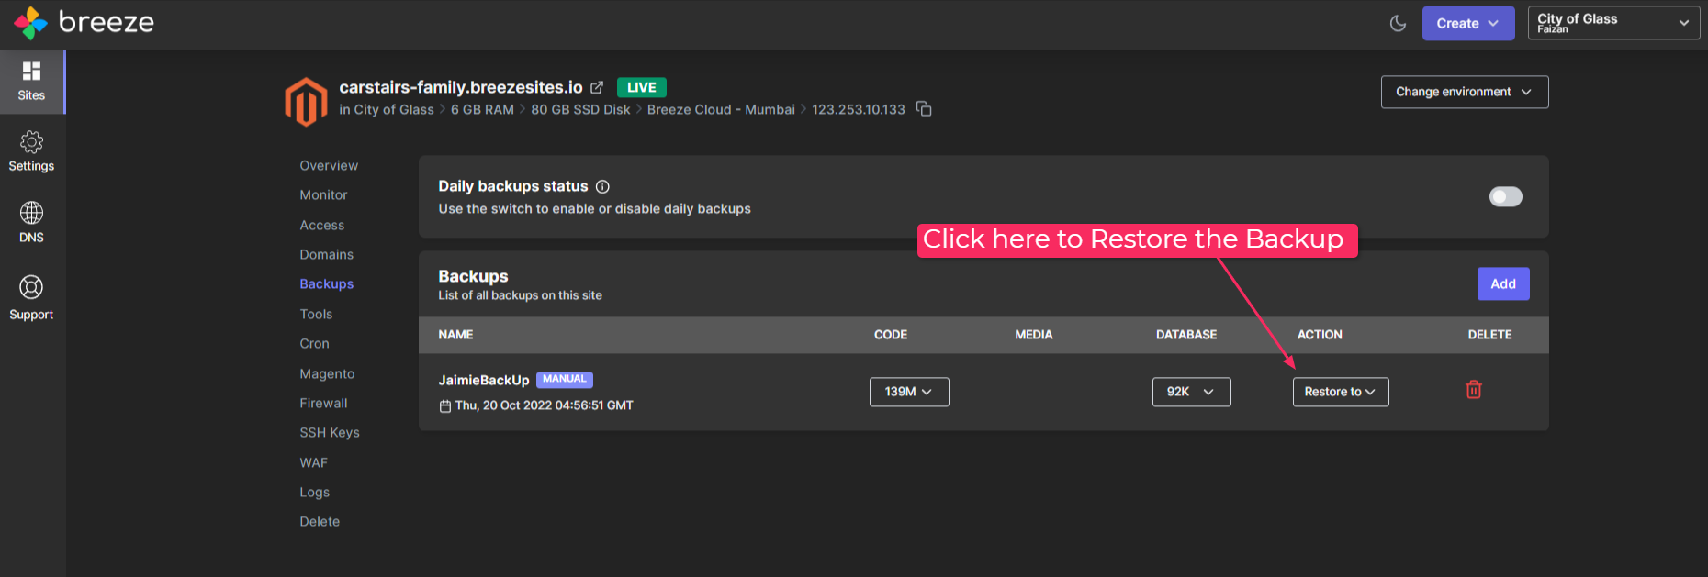Click 6 GB RAM breadcrumb text

pyautogui.click(x=482, y=110)
